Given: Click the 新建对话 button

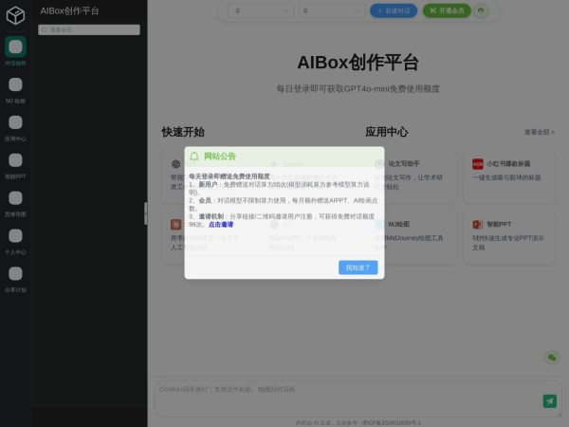Looking at the screenshot, I should 393,10.
